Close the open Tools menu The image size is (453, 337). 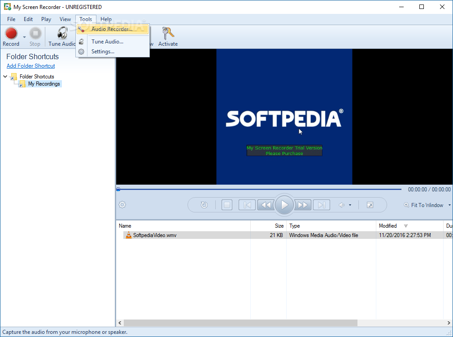click(x=86, y=19)
